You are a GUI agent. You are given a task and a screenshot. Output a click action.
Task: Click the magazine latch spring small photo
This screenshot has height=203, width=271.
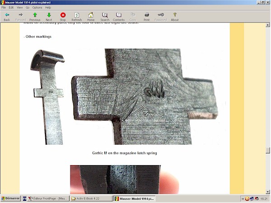point(47,97)
